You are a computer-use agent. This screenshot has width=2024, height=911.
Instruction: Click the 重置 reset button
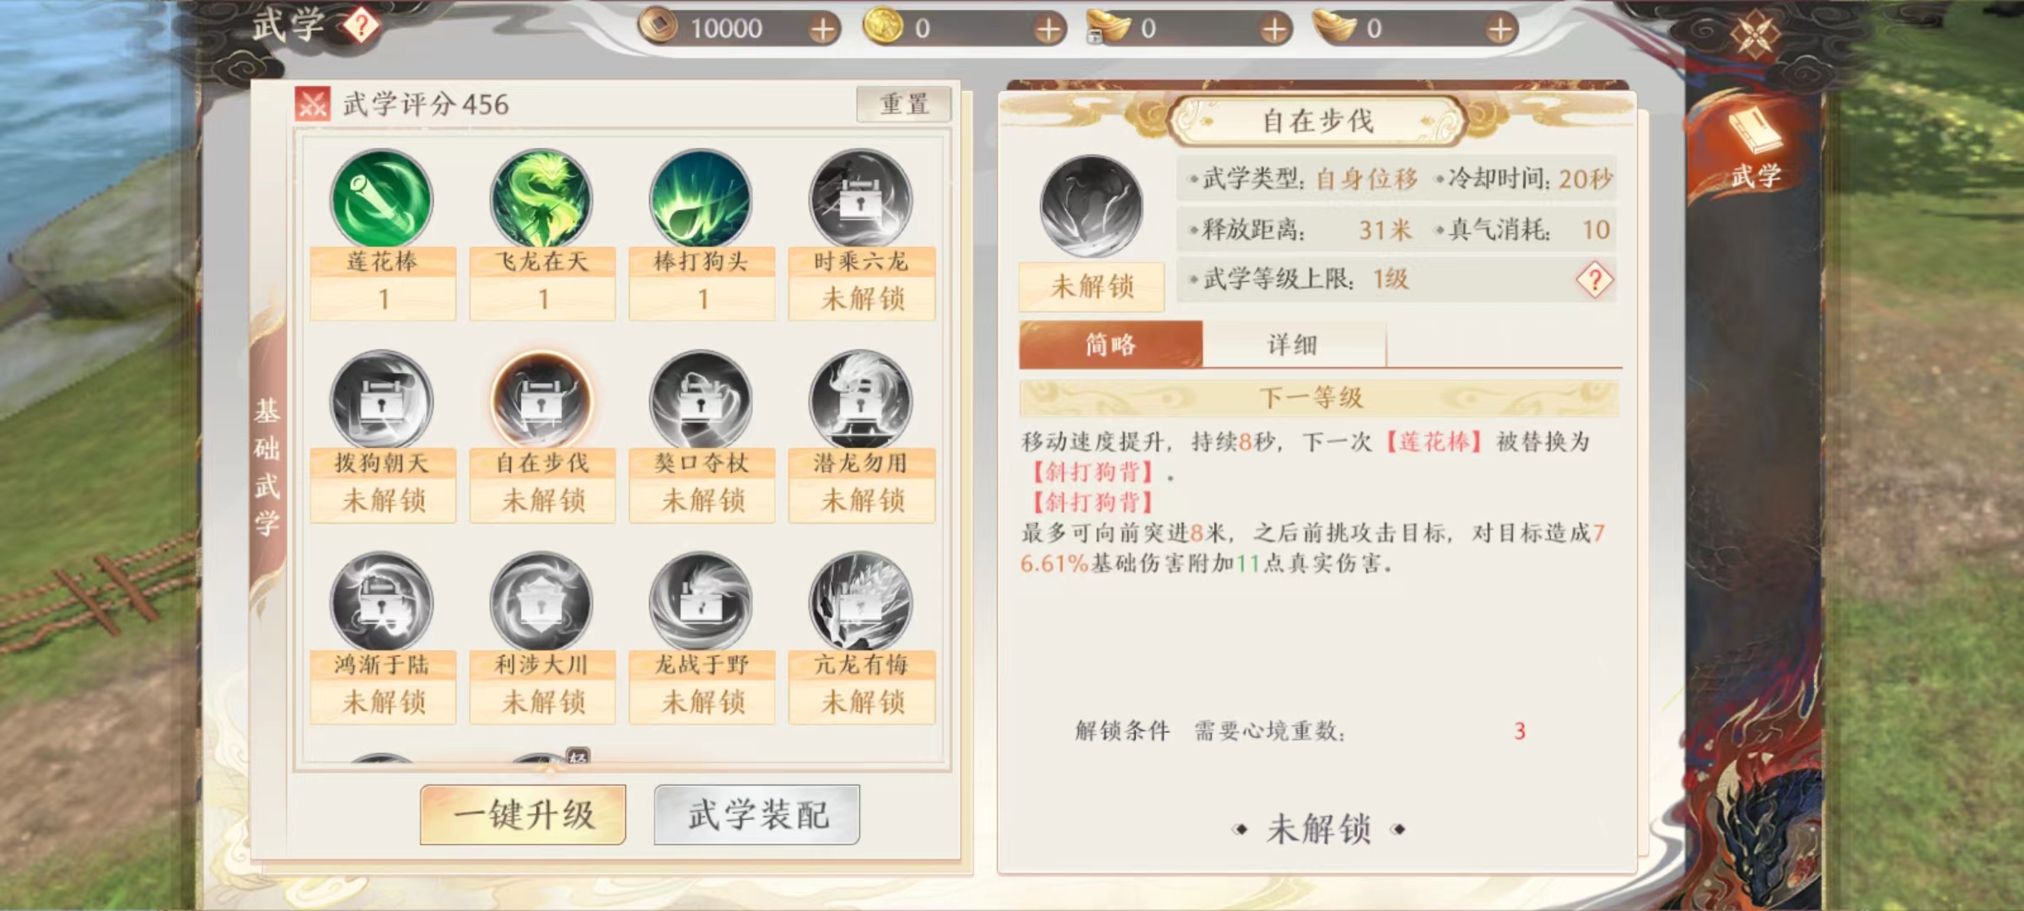(x=904, y=105)
